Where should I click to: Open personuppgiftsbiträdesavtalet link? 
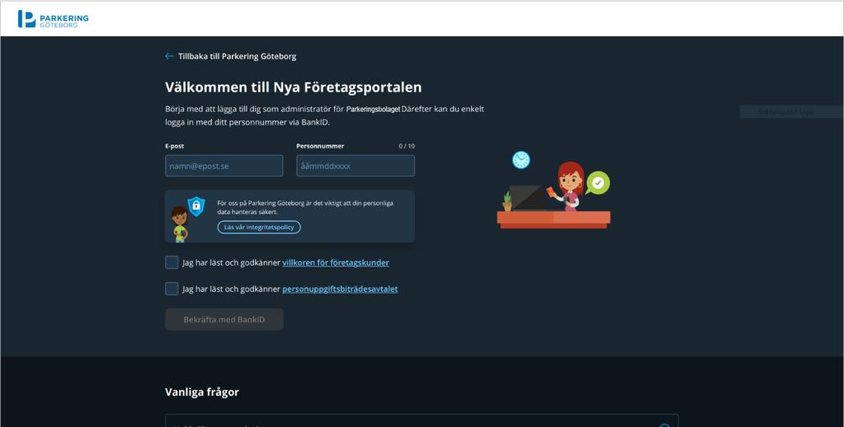(340, 289)
